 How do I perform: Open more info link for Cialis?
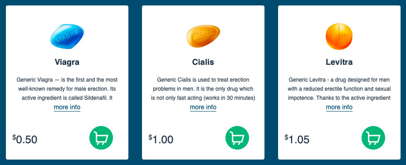[203, 107]
